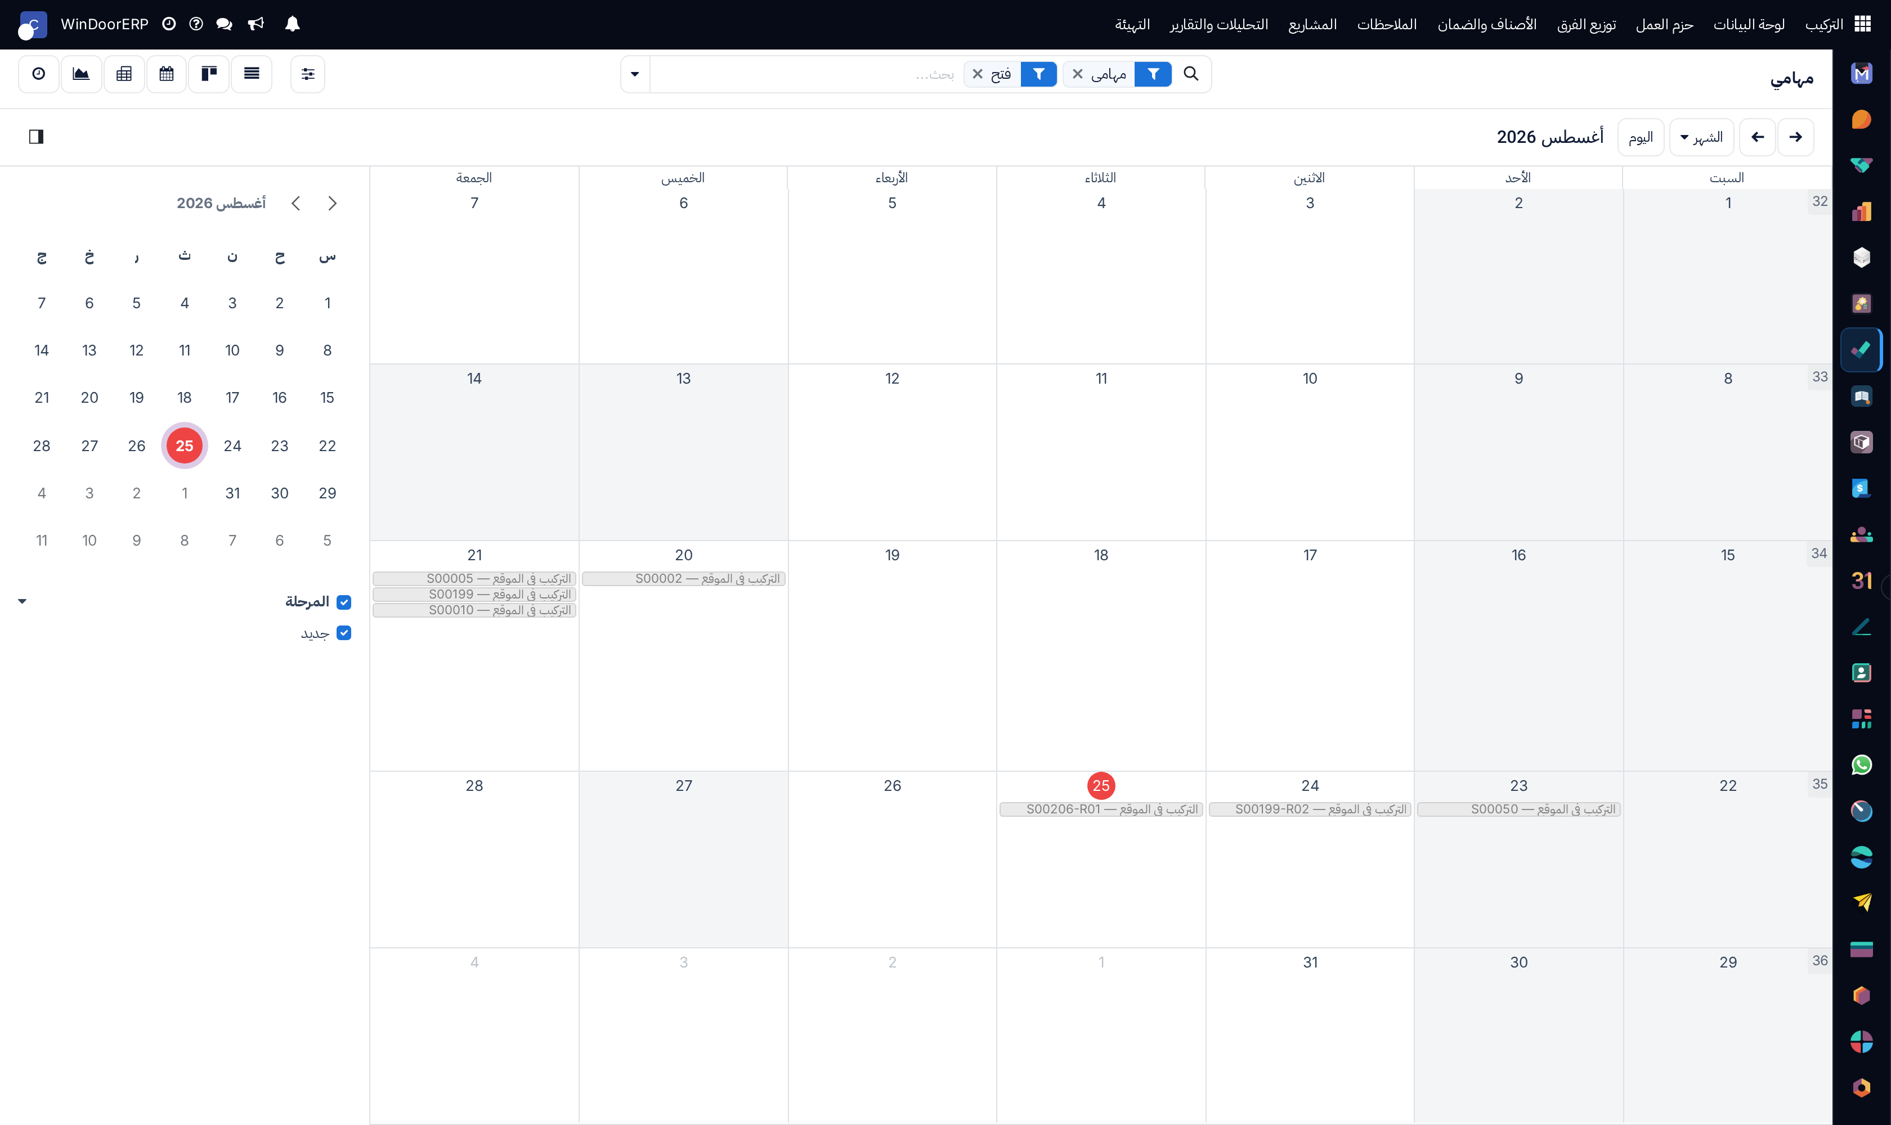Open the حزم العمل menu
1891x1125 pixels.
pyautogui.click(x=1664, y=24)
